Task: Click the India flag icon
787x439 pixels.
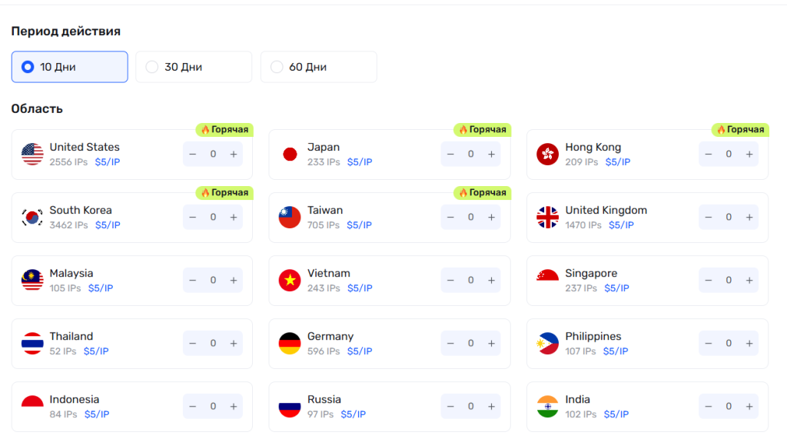Action: [x=547, y=407]
